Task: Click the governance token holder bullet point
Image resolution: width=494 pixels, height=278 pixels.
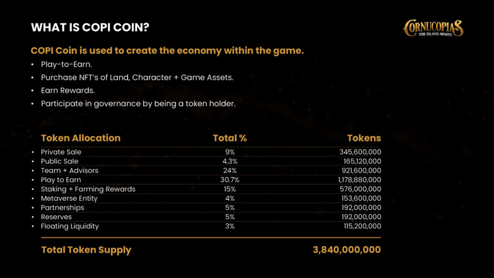Action: 138,104
